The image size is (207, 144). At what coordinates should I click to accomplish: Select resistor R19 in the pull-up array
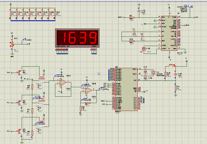[x=43, y=13]
